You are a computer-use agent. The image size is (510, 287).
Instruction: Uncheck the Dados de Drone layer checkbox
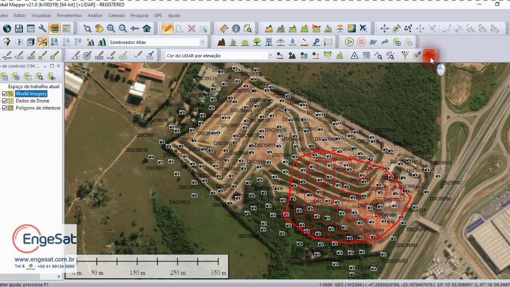click(x=5, y=101)
